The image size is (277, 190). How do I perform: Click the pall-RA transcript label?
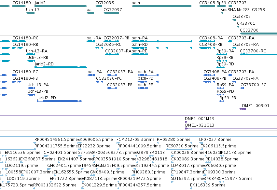(94, 38)
